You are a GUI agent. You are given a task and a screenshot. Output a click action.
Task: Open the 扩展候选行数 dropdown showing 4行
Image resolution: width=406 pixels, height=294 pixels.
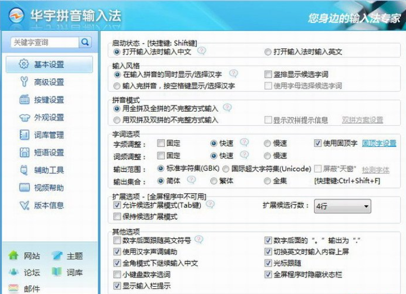pos(342,206)
